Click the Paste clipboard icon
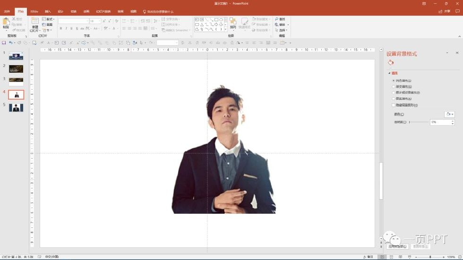Screen dimensions: 463x260 point(6,22)
